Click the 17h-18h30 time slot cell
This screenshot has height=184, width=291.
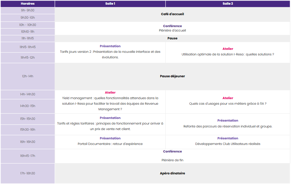27,173
